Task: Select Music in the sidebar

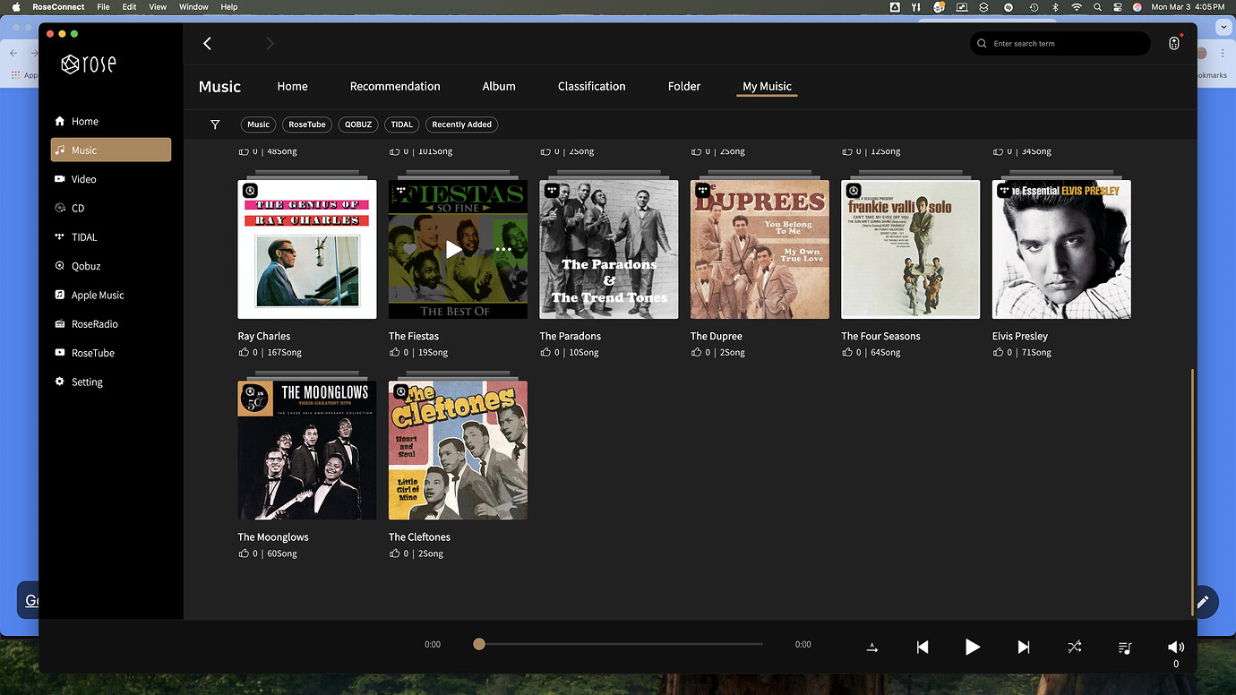Action: (x=110, y=150)
